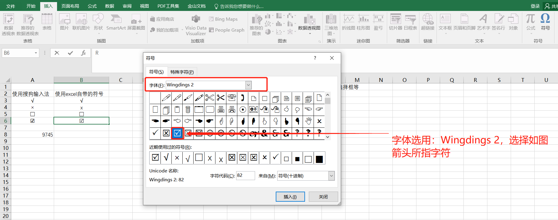Insert a Column sparkline
The height and width of the screenshot is (220, 558).
(363, 22)
